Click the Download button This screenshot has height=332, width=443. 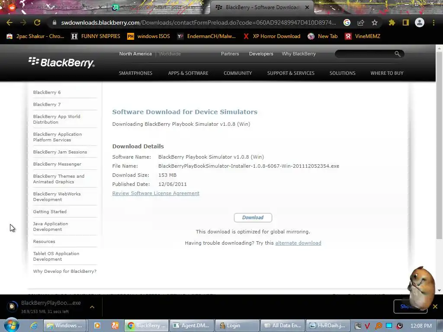click(253, 217)
